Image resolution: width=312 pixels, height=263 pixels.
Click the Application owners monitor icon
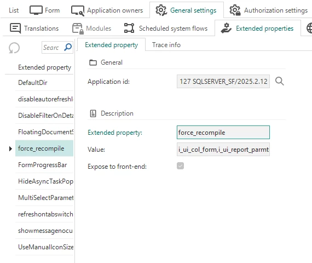pyautogui.click(x=78, y=10)
